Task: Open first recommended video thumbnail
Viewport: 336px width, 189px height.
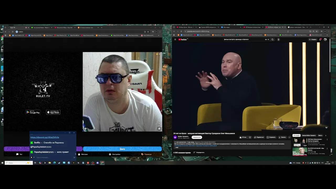Action: 299,142
